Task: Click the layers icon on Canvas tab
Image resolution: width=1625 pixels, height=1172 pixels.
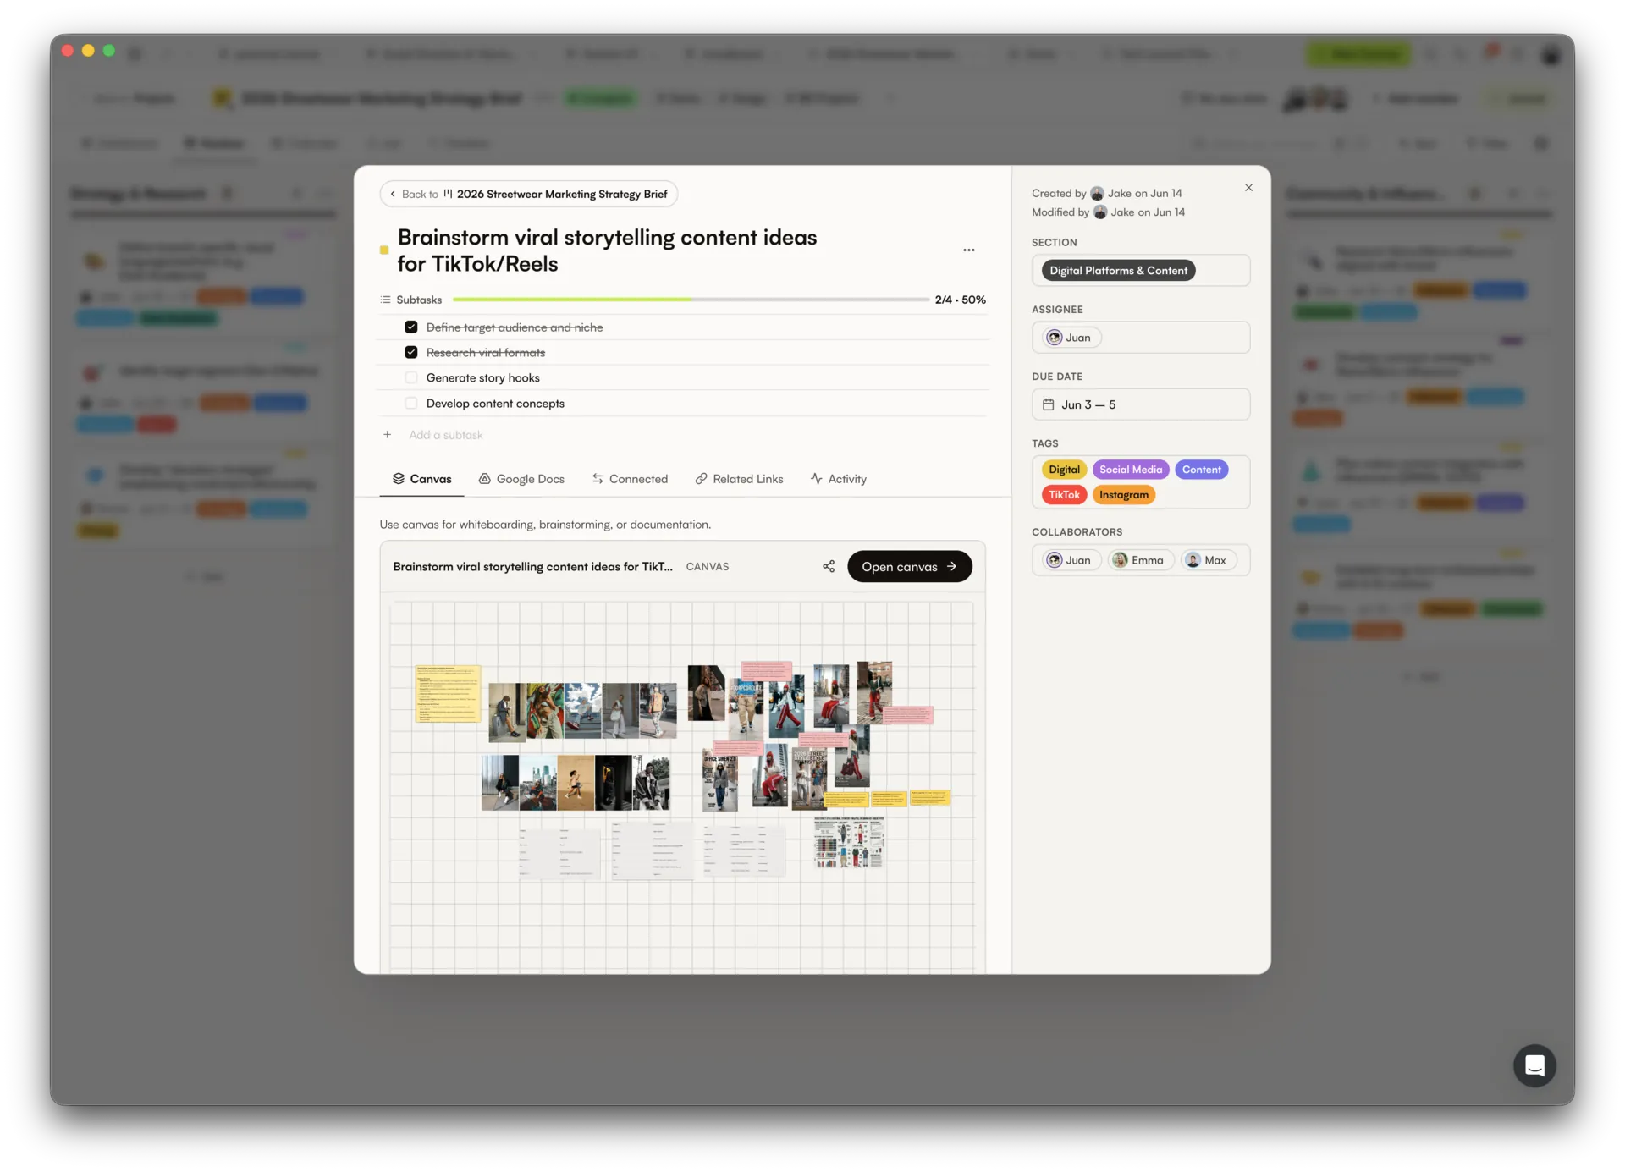Action: (x=398, y=479)
